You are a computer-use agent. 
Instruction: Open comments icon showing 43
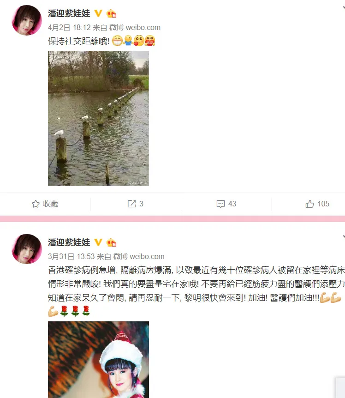[x=220, y=204]
